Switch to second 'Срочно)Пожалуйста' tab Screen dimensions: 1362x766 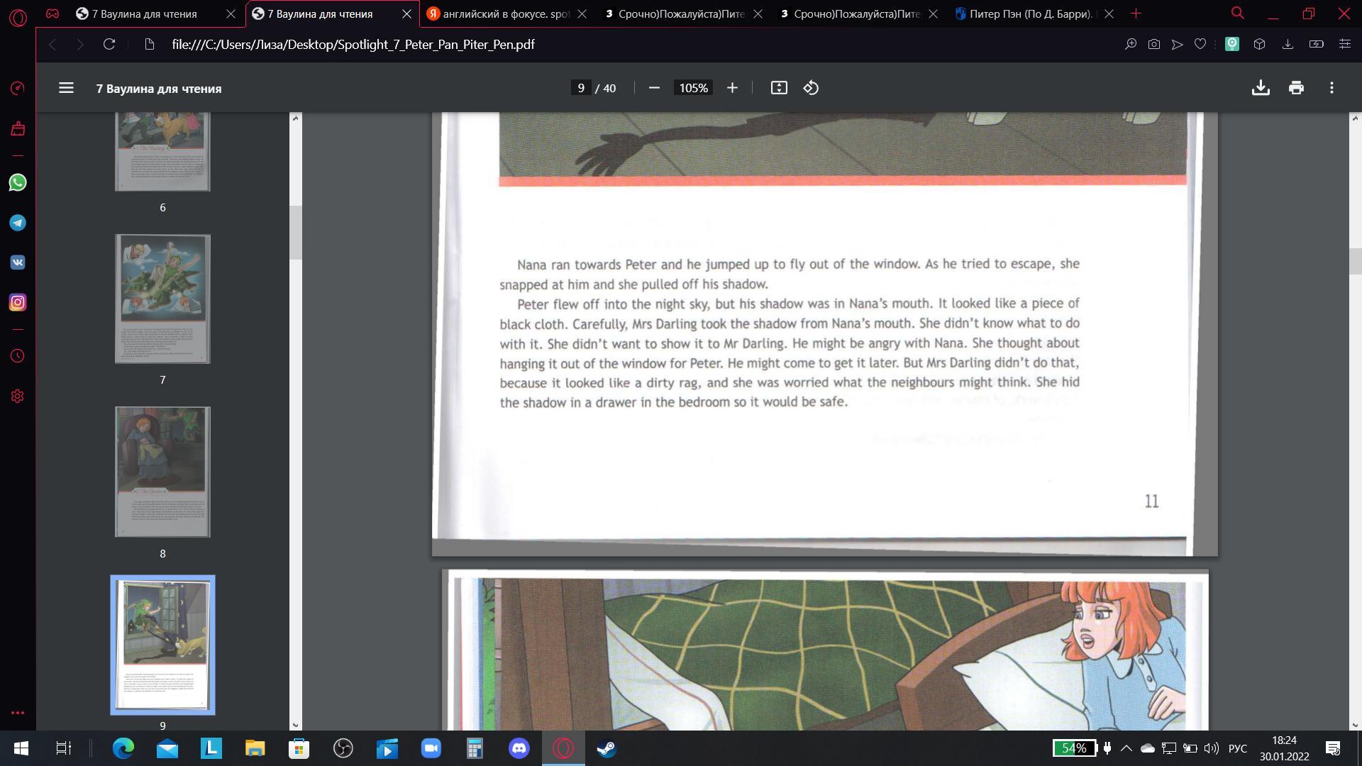click(857, 13)
